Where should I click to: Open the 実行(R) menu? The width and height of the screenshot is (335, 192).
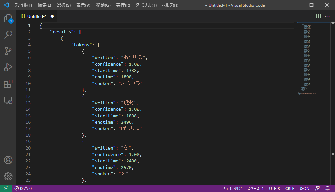(123, 5)
